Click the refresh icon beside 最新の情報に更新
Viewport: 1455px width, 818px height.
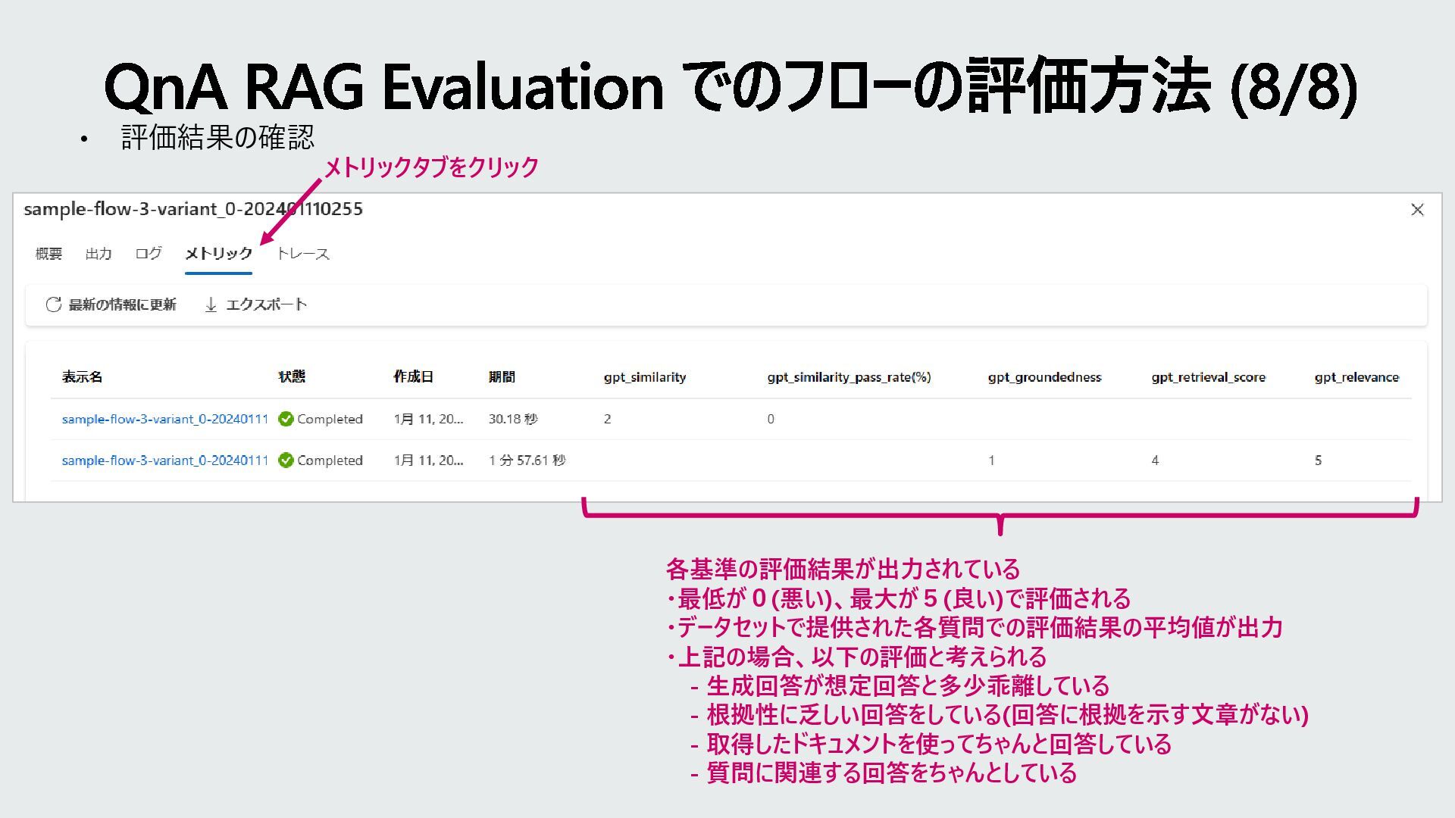[53, 304]
